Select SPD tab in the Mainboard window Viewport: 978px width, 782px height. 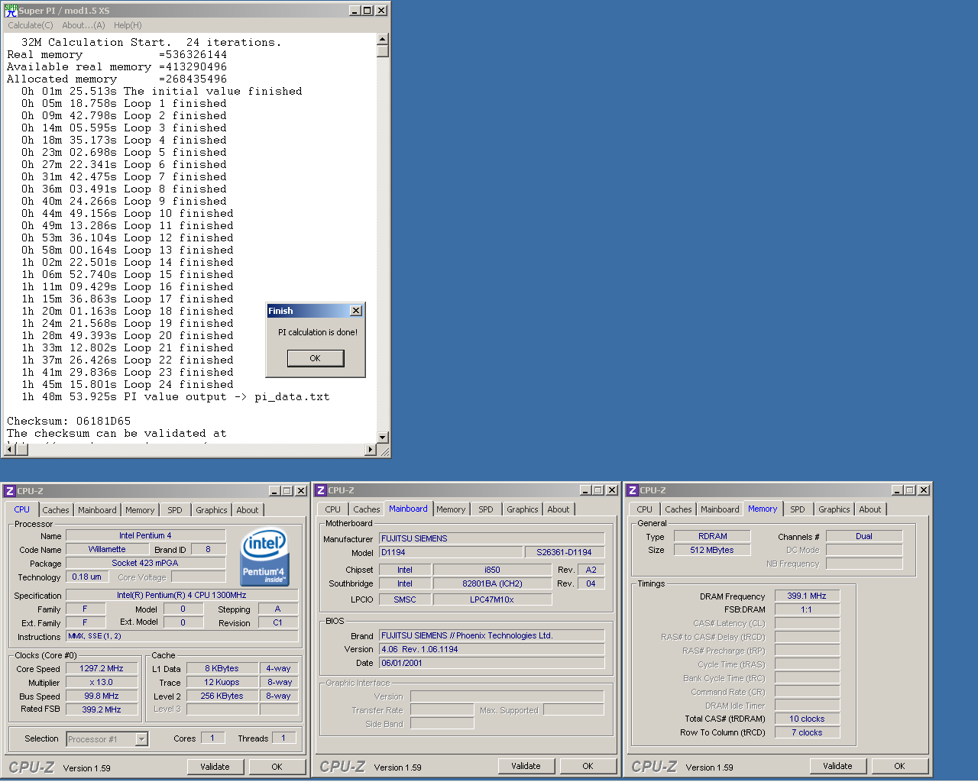point(486,509)
